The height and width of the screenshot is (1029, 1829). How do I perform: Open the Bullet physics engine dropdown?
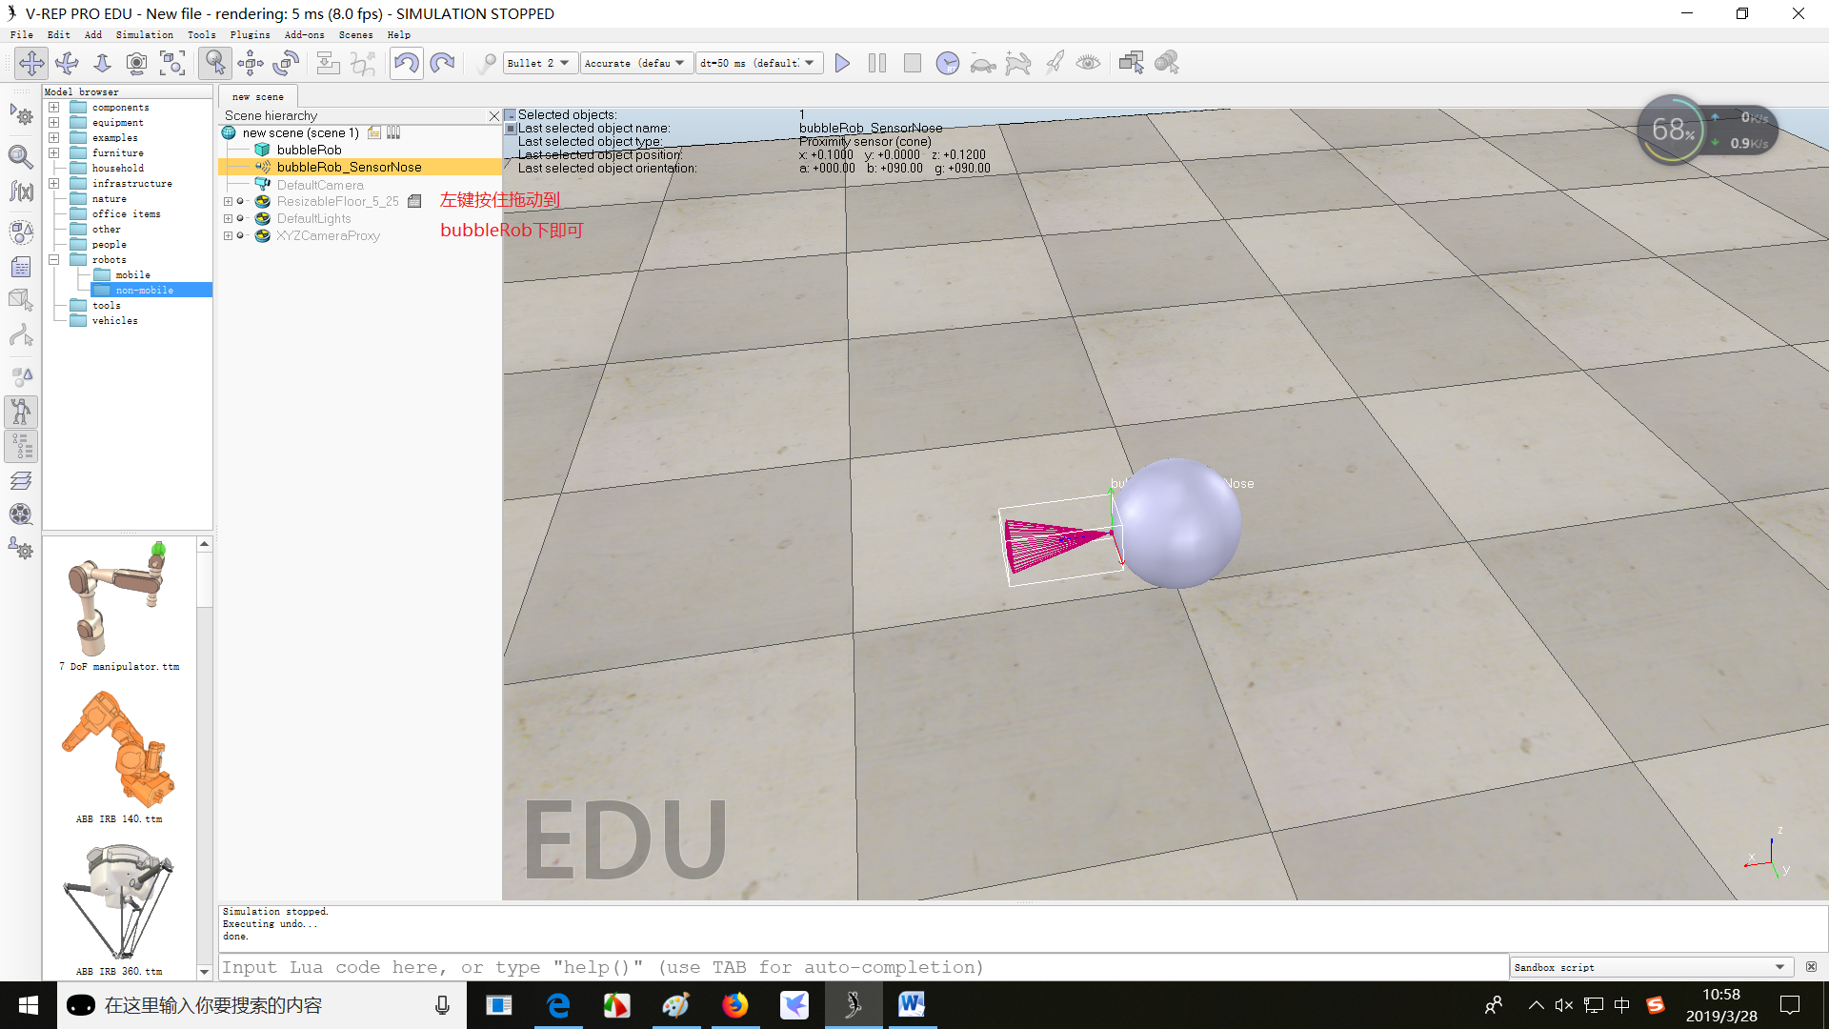click(539, 63)
